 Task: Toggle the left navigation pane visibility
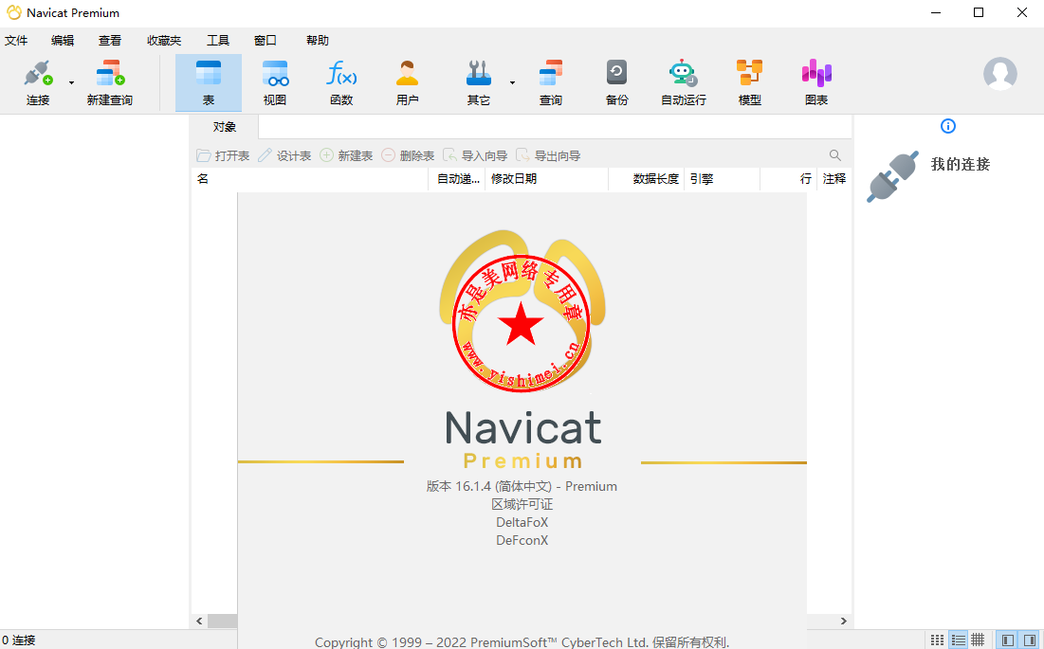click(x=1007, y=640)
